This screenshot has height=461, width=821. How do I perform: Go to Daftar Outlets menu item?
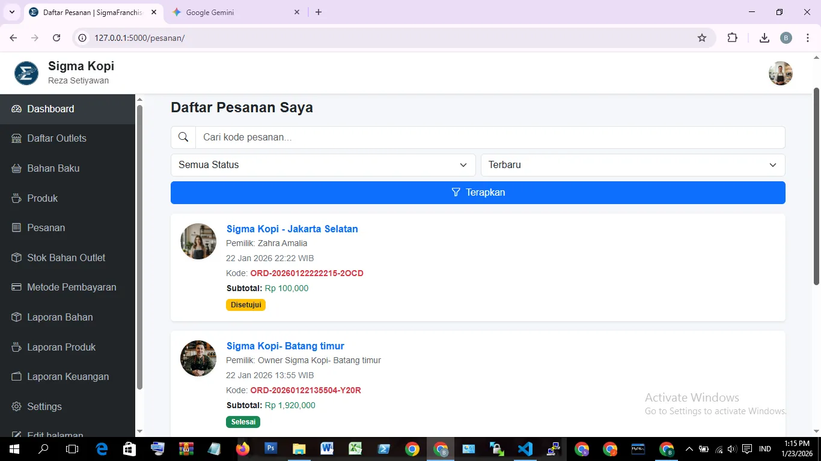[x=67, y=138]
